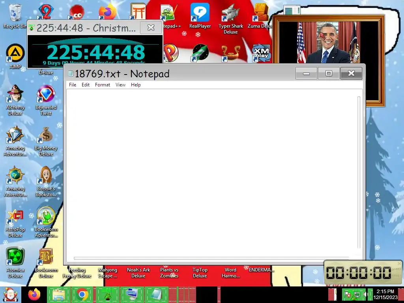Open Word Harmony shortcut label

click(x=230, y=273)
